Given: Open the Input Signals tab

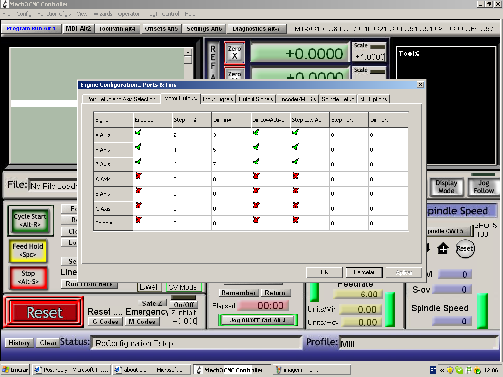Looking at the screenshot, I should click(x=218, y=99).
